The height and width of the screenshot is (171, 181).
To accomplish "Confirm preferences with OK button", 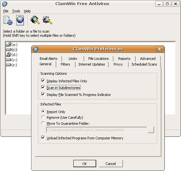I will click(84, 163).
